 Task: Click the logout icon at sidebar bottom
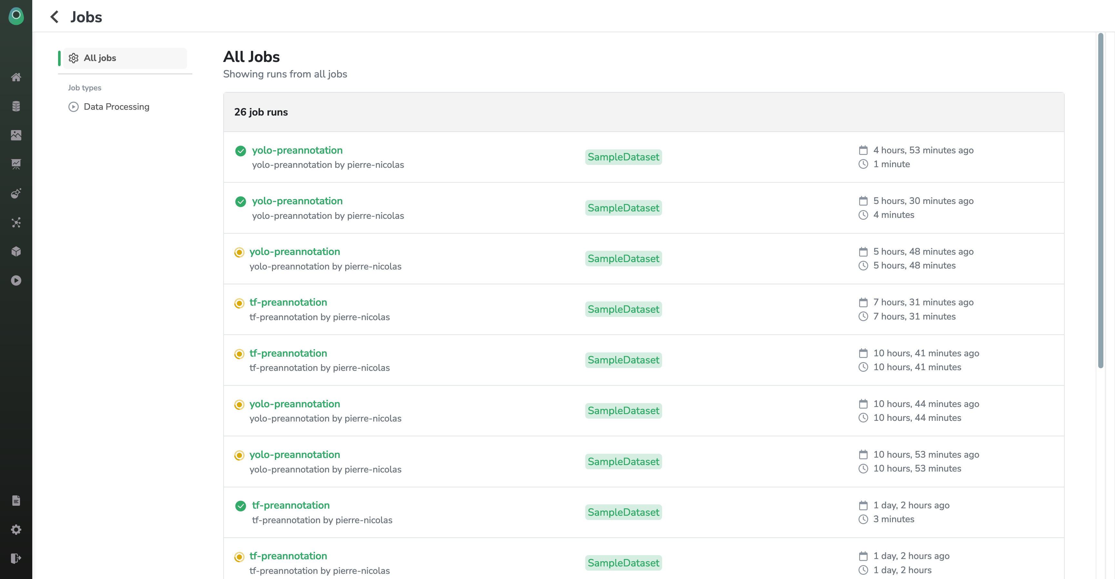[x=16, y=558]
